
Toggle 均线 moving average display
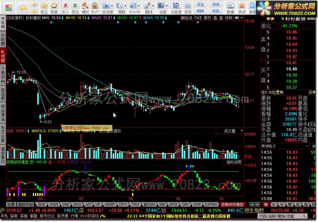coord(198,18)
